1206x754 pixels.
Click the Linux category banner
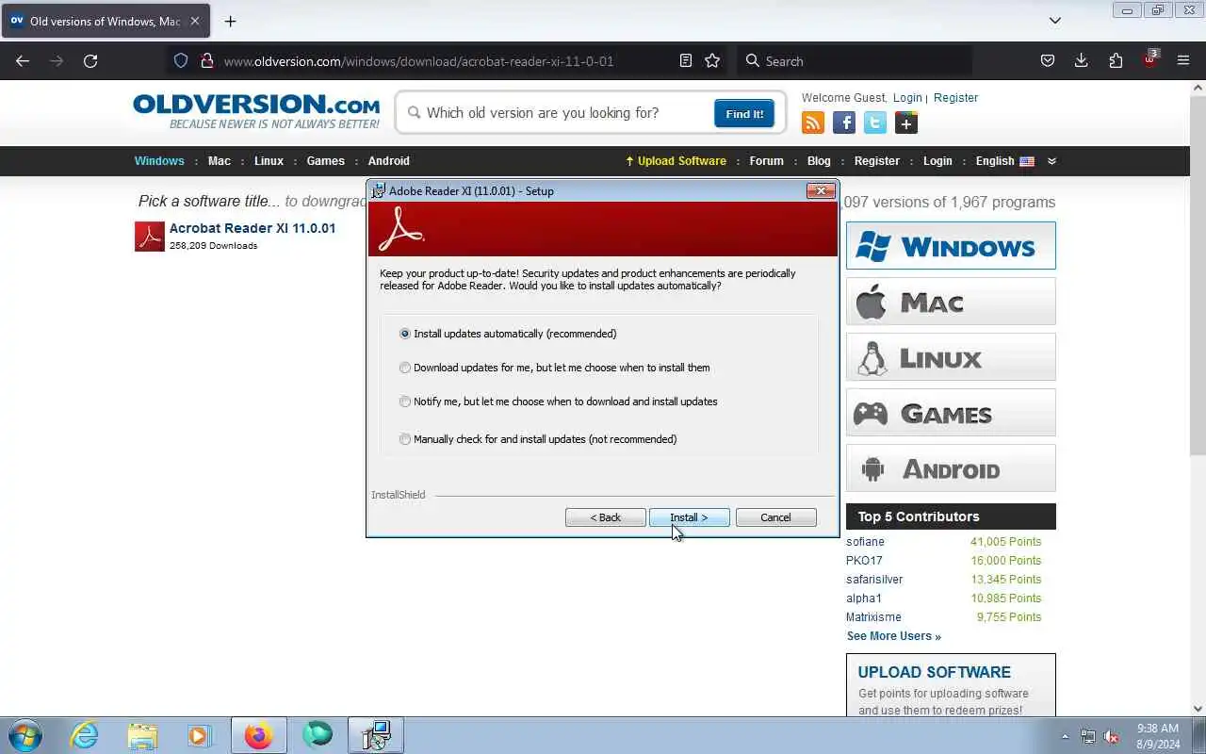point(951,357)
